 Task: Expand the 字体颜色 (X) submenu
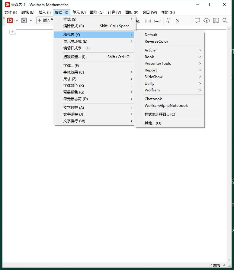coord(94,86)
